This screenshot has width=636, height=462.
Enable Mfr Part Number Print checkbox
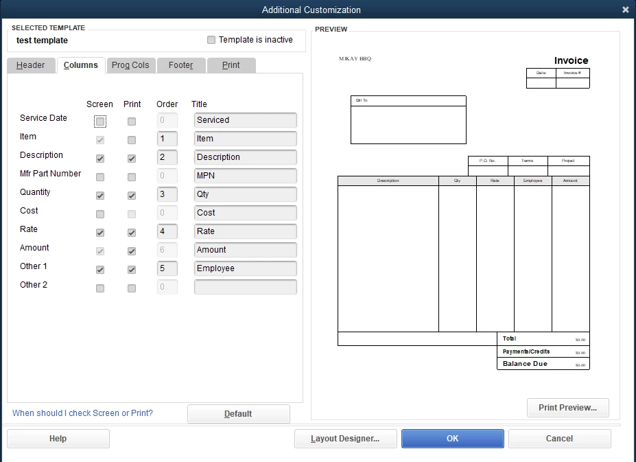tap(132, 177)
